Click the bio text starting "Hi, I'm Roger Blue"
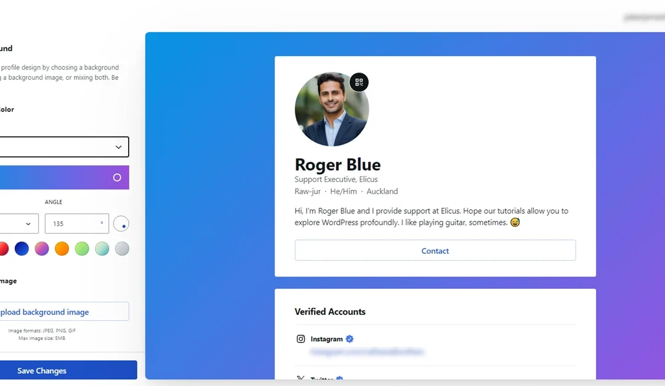Image resolution: width=665 pixels, height=386 pixels. click(431, 217)
